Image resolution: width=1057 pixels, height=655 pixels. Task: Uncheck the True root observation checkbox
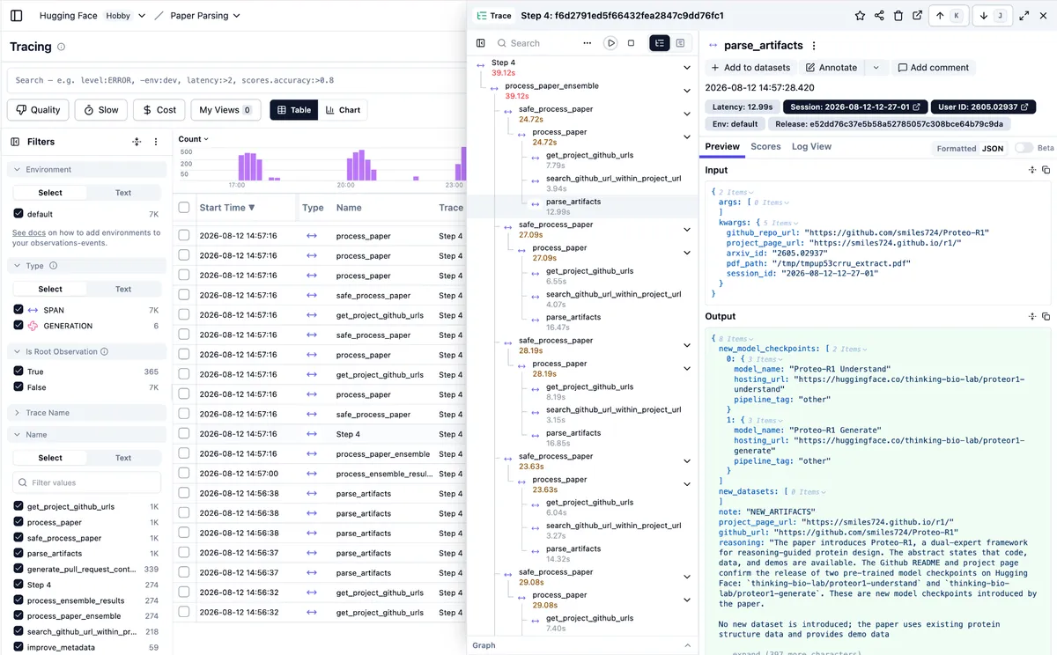pyautogui.click(x=18, y=372)
